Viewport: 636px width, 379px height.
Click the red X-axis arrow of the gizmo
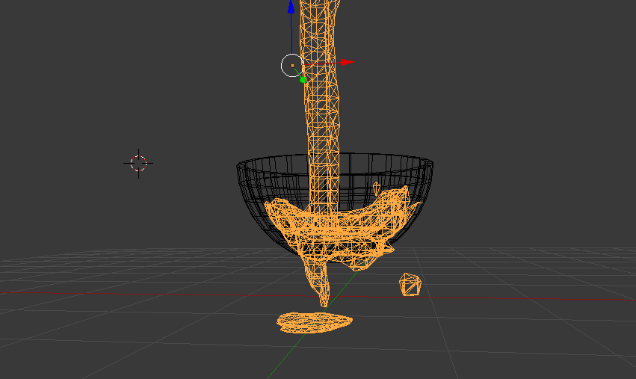[348, 62]
